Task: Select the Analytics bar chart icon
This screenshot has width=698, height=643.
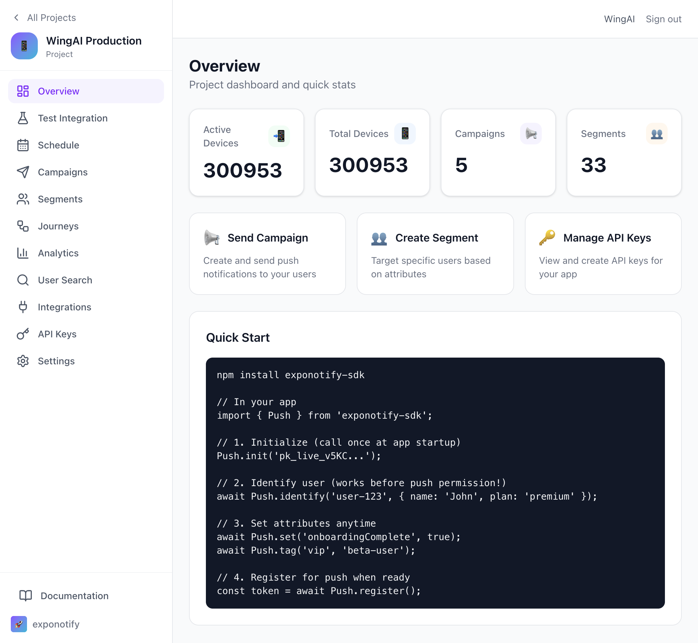Action: coord(23,253)
